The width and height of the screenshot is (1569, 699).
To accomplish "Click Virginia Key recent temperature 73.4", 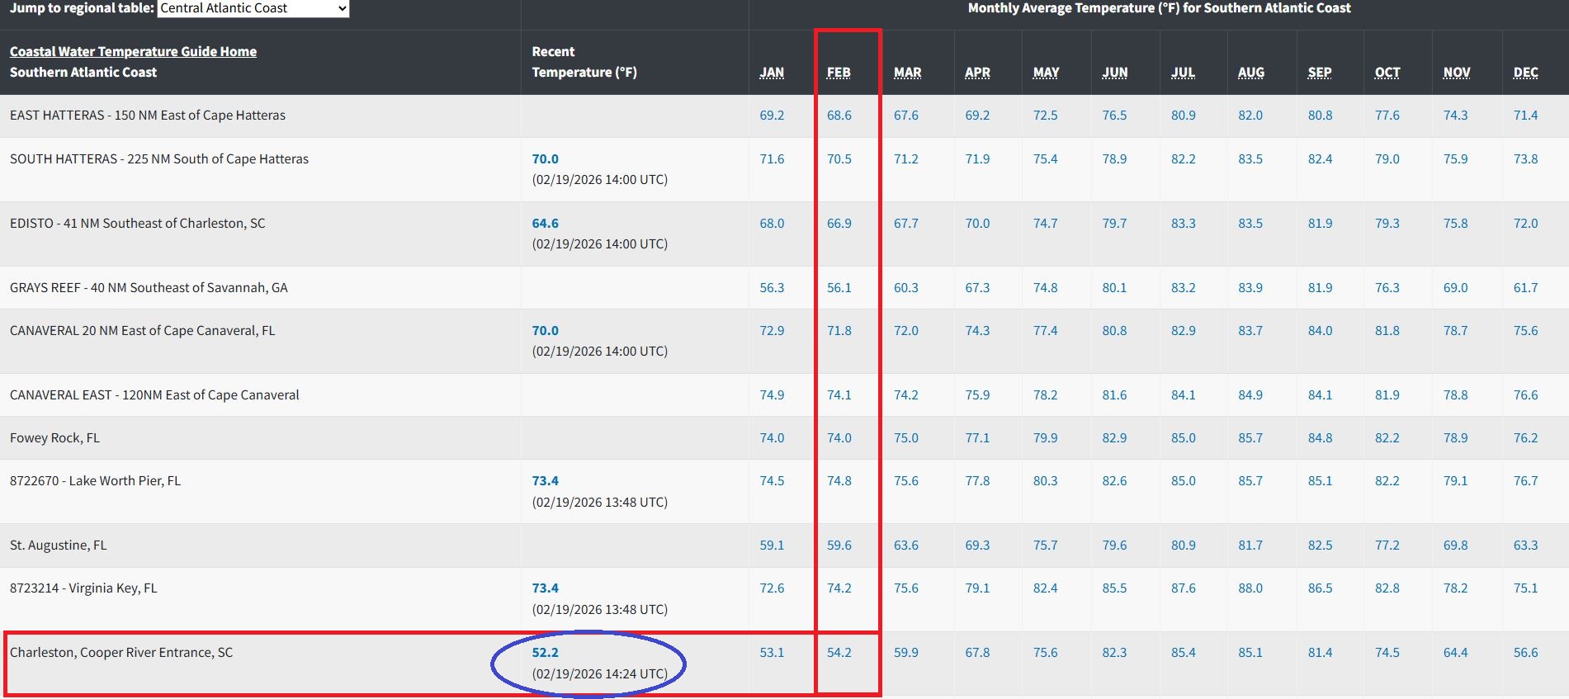I will (545, 588).
